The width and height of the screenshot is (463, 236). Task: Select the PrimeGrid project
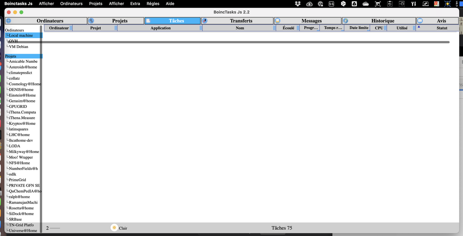17,180
